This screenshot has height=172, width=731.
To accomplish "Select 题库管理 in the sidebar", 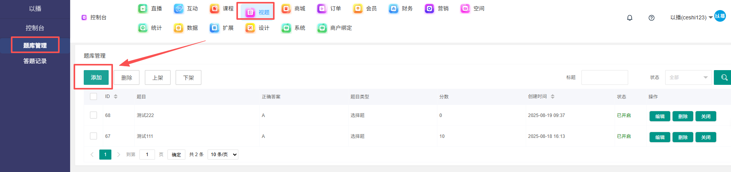I will [35, 45].
